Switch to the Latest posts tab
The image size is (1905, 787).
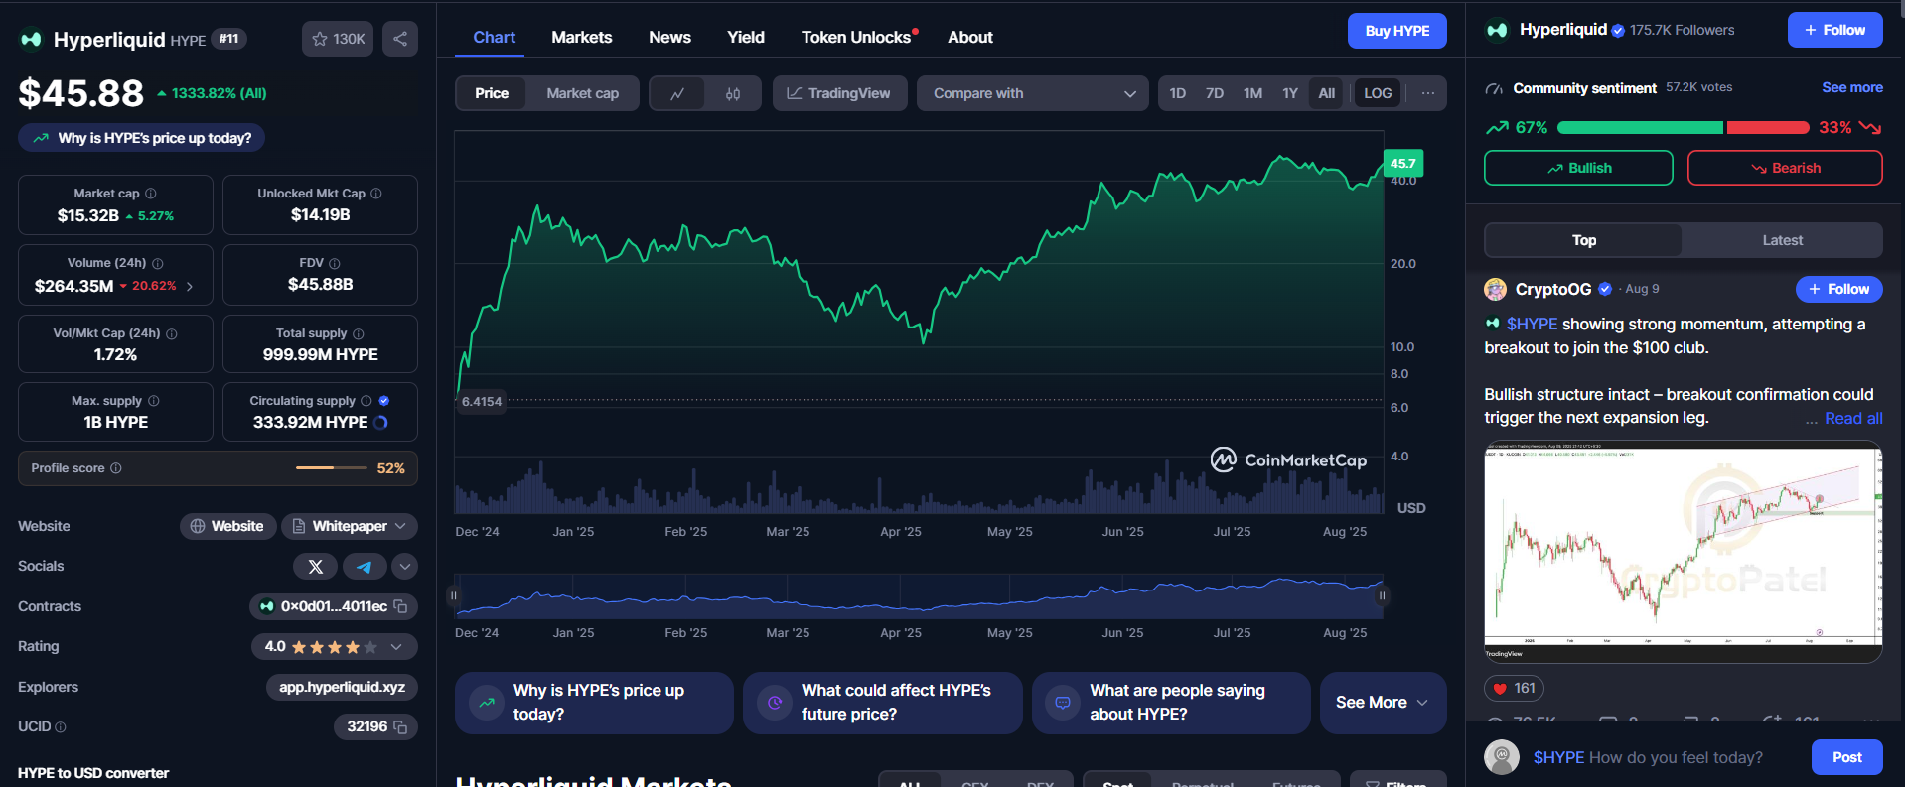click(1782, 240)
